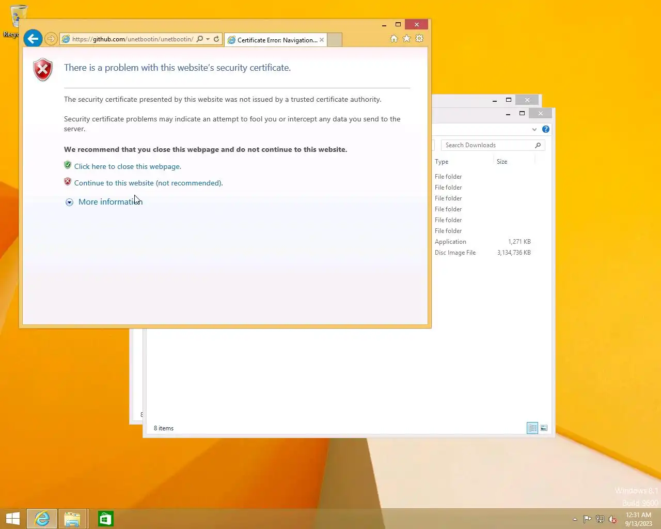The height and width of the screenshot is (529, 661).
Task: Maximize the Internet Explorer window
Action: pos(398,25)
